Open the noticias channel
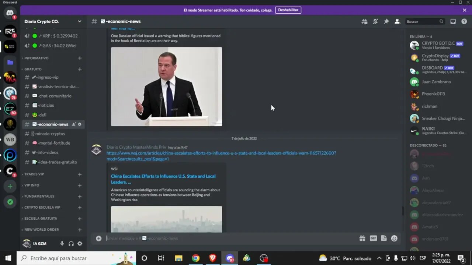This screenshot has height=265, width=472. (x=53, y=105)
